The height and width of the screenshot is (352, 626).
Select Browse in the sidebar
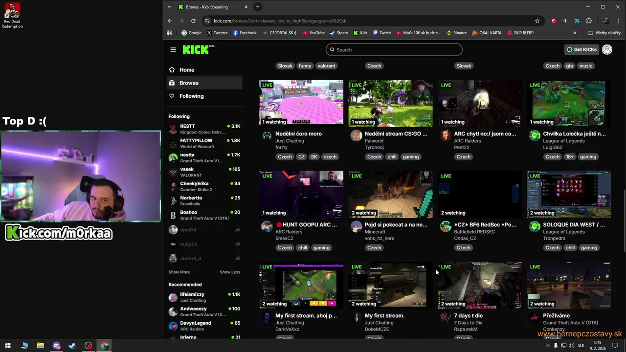click(x=204, y=83)
